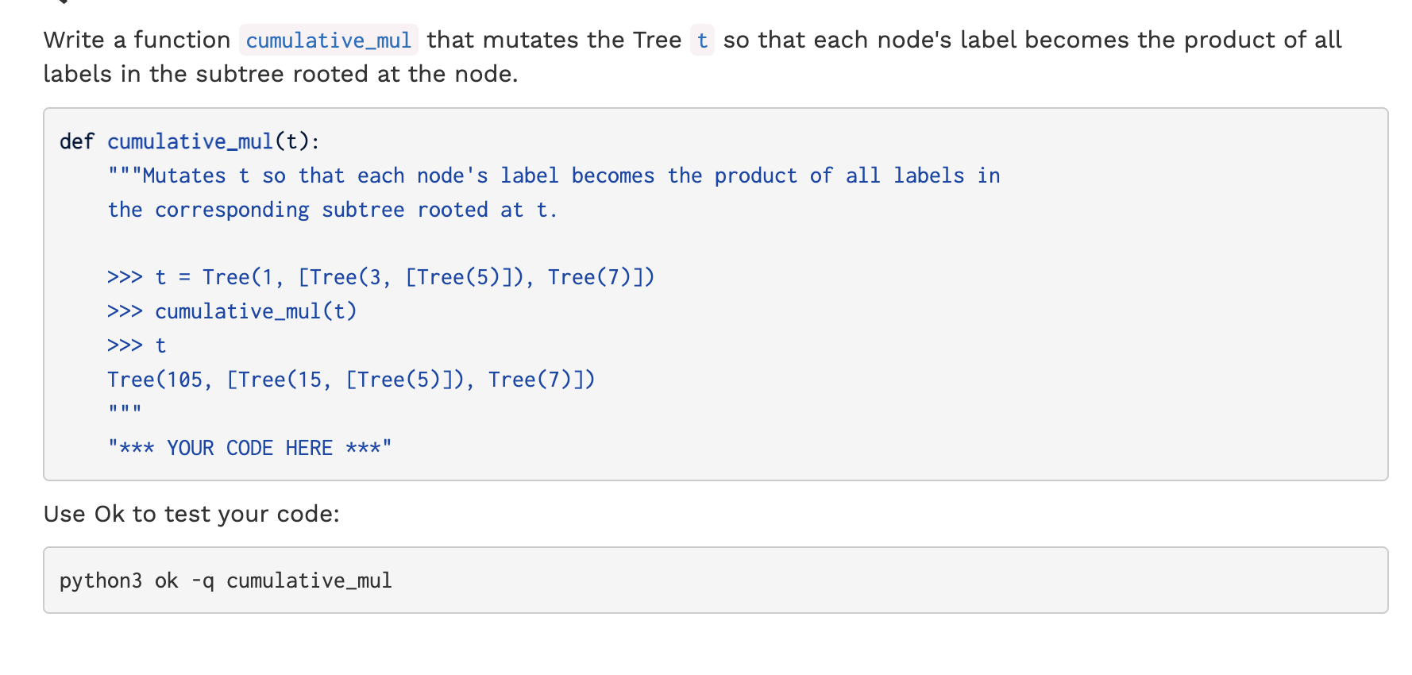
Task: Click the '>>> cumulative_mul(t)' doctest call
Action: (x=232, y=311)
